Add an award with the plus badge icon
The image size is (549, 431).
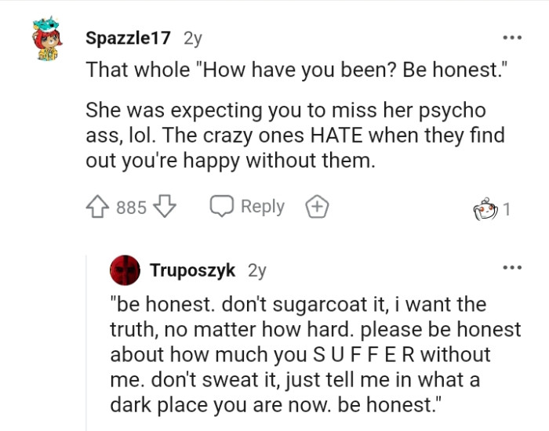(317, 207)
